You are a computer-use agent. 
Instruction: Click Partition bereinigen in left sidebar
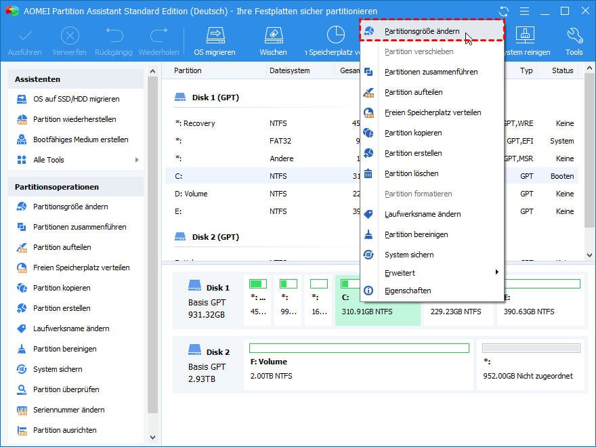[64, 349]
